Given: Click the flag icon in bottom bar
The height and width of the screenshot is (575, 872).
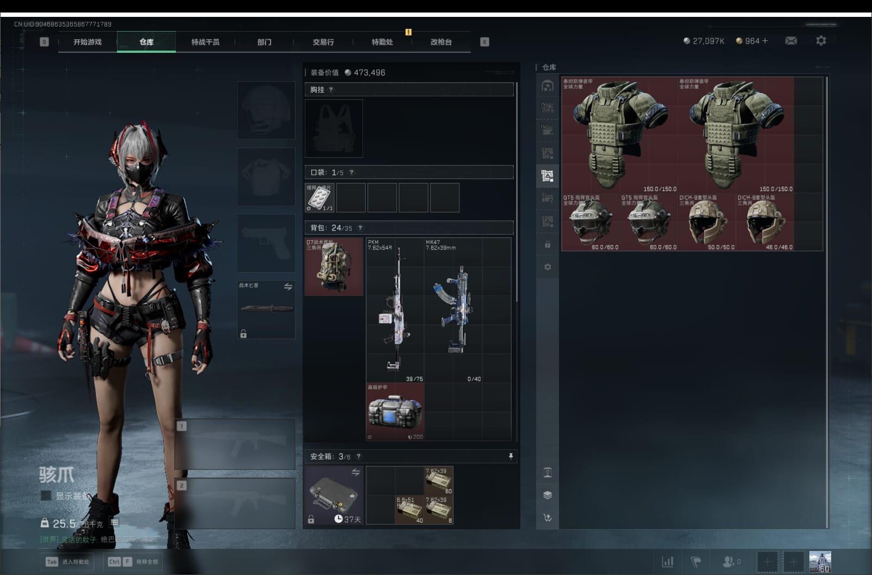Looking at the screenshot, I should 696,561.
